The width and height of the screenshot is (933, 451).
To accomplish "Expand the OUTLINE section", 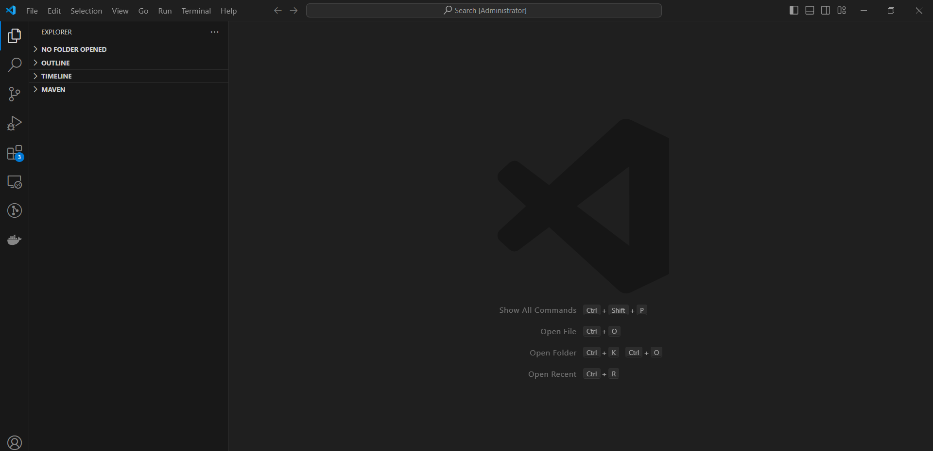I will [129, 63].
